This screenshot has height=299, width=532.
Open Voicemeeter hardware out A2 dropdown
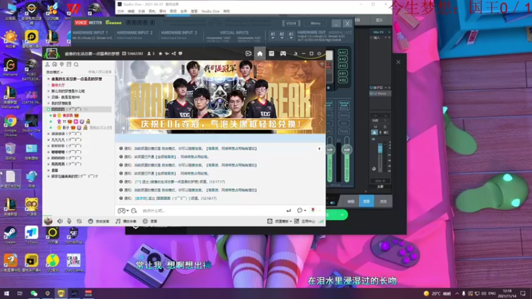point(281,36)
